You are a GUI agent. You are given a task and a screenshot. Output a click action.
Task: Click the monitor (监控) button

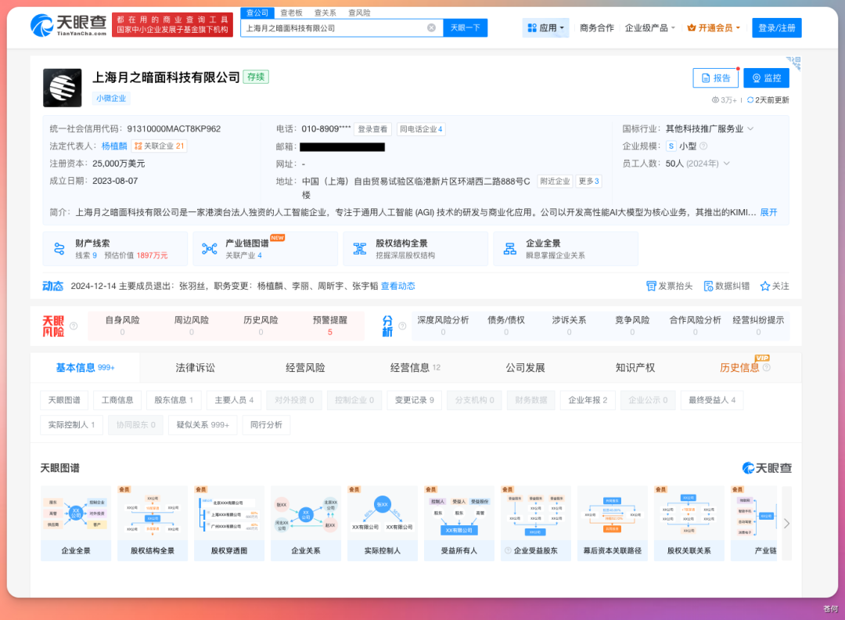766,78
